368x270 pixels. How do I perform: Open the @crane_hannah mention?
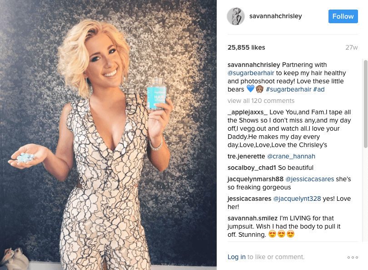tap(291, 156)
